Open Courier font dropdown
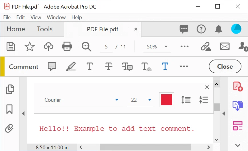The height and width of the screenshot is (151, 248). point(81,100)
